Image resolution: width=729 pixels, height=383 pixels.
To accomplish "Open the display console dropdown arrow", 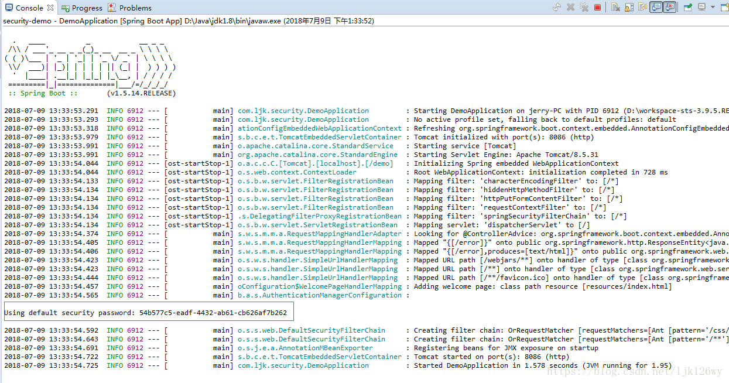I will pos(713,8).
